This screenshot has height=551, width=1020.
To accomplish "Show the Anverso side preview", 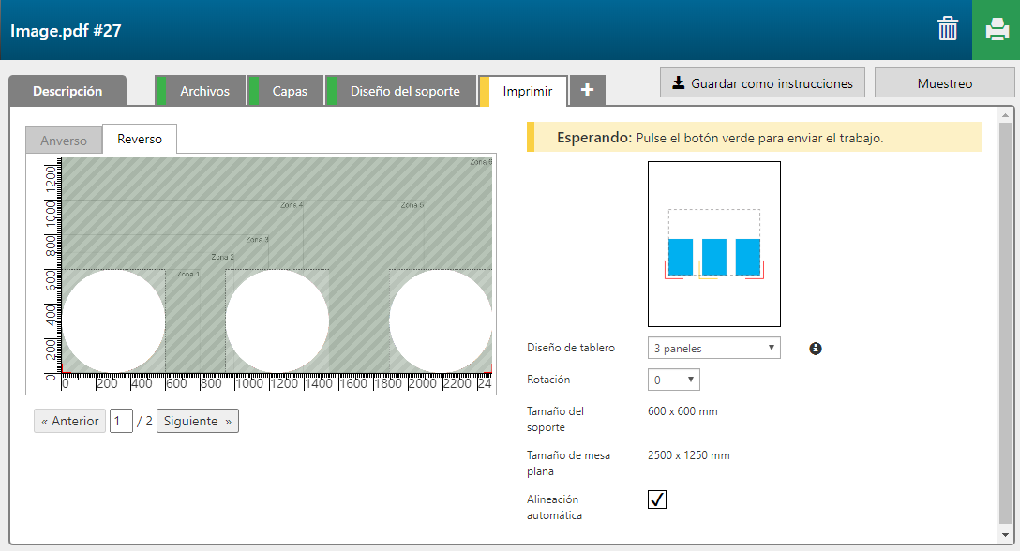I will coord(64,141).
